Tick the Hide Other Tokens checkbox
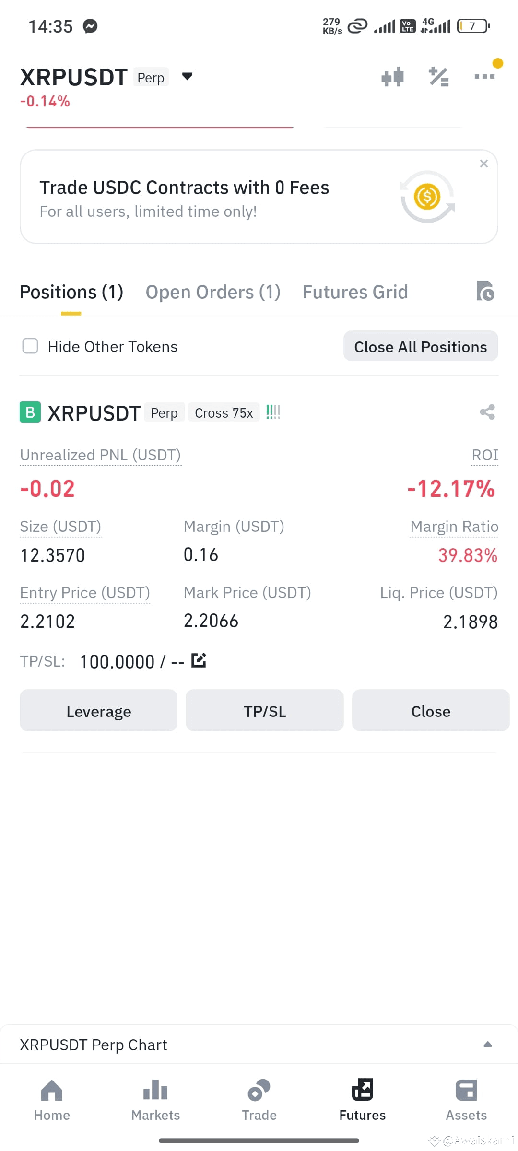 click(x=30, y=346)
